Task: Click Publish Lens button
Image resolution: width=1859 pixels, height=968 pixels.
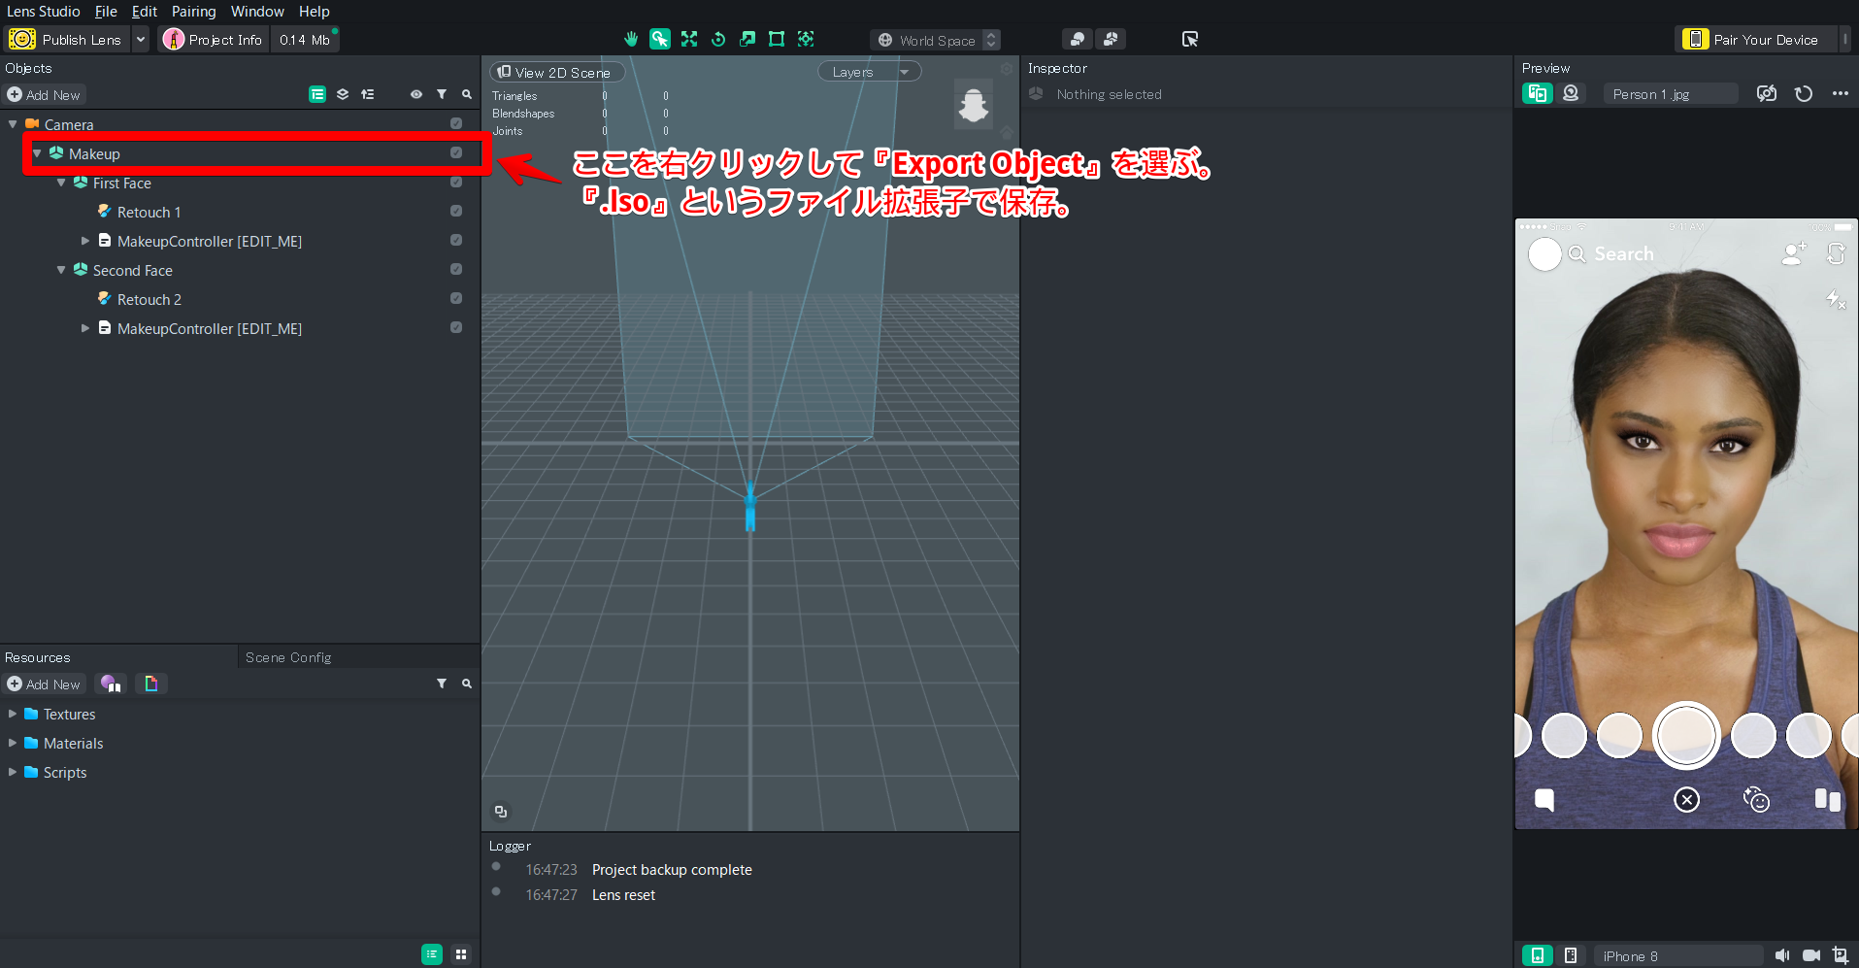Action: [x=67, y=40]
